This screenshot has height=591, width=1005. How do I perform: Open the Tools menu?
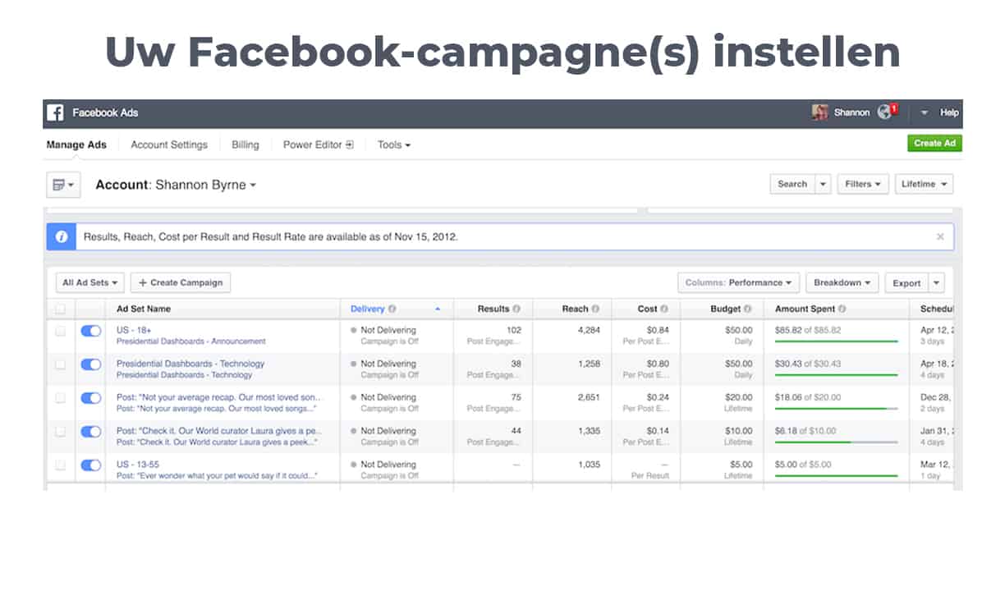pos(392,144)
